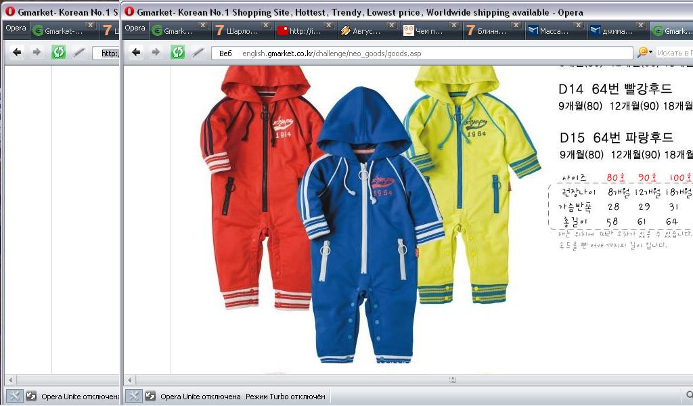Click the Искать search field
The image size is (693, 406).
point(674,53)
